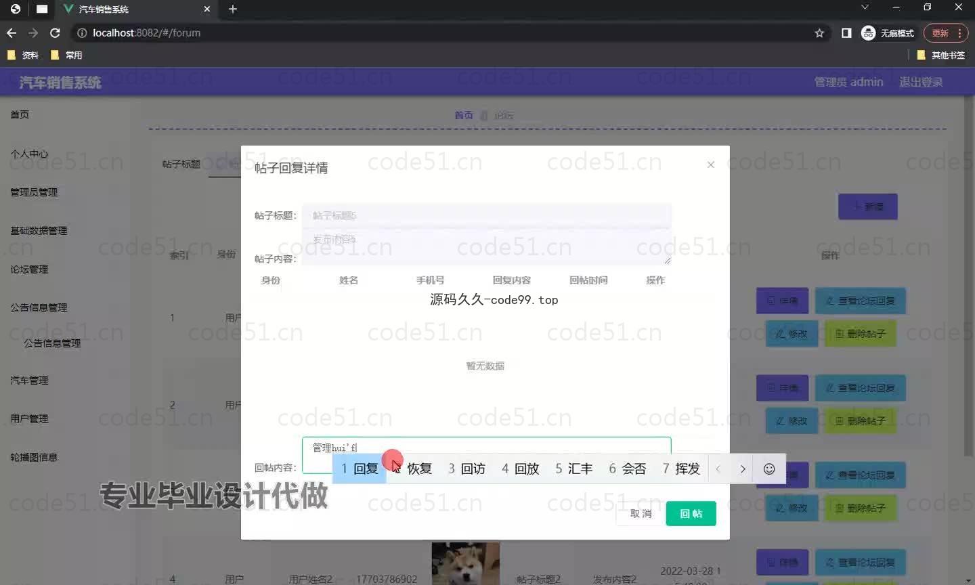Image resolution: width=975 pixels, height=585 pixels.
Task: Open 公告信息管理 submenu item
Action: pos(52,343)
